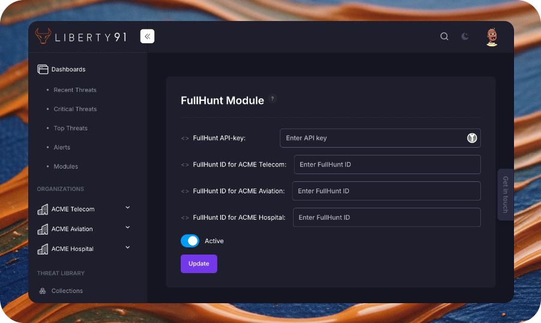
Task: Select Modules in the Dashboards menu
Action: [x=66, y=166]
